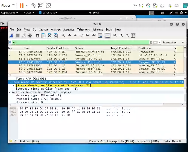Close this capture file icon
Screen dimensions: 188x152
point(50,35)
